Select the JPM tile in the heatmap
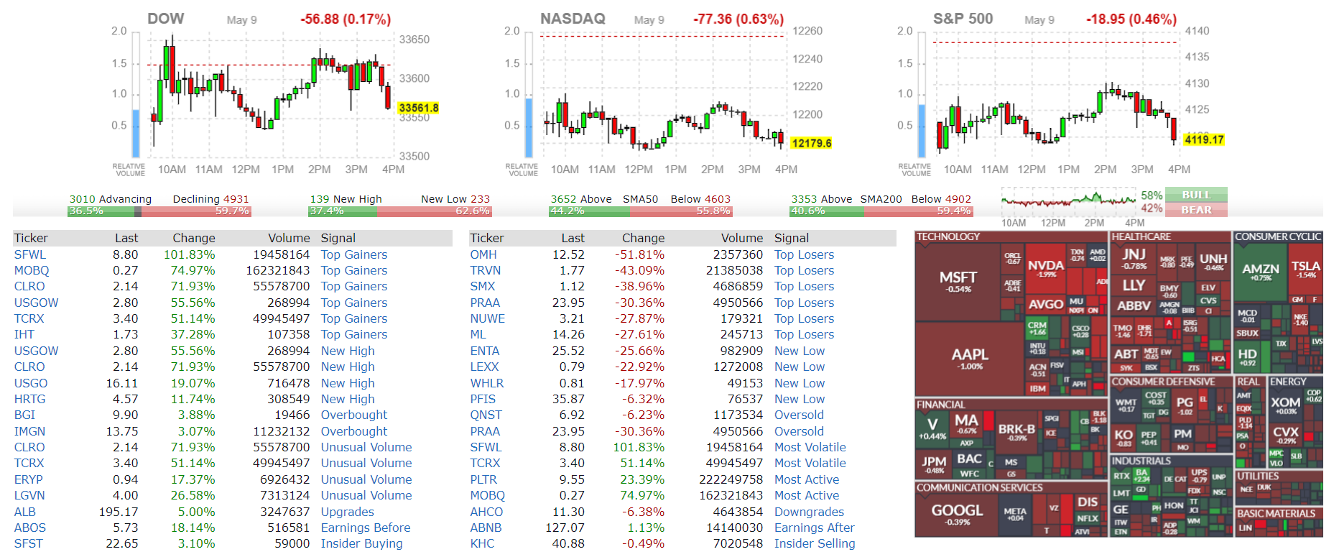Screen dimensions: 1334x557 [x=933, y=464]
